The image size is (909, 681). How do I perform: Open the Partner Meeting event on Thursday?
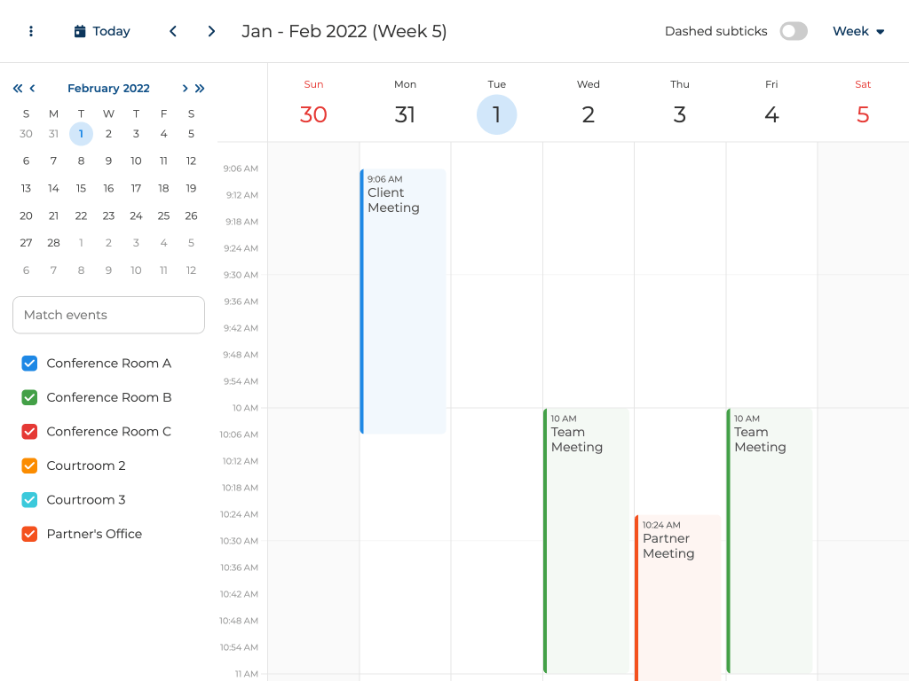pyautogui.click(x=679, y=594)
